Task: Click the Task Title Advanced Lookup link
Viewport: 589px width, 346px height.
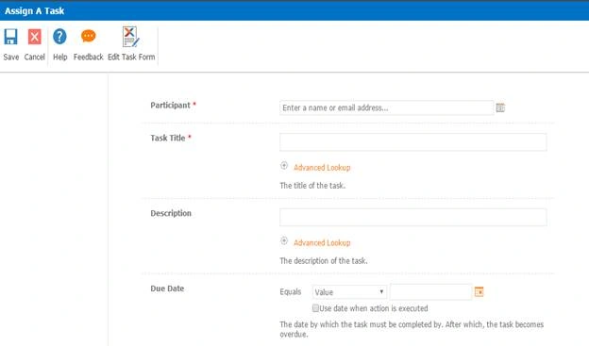Action: click(322, 168)
